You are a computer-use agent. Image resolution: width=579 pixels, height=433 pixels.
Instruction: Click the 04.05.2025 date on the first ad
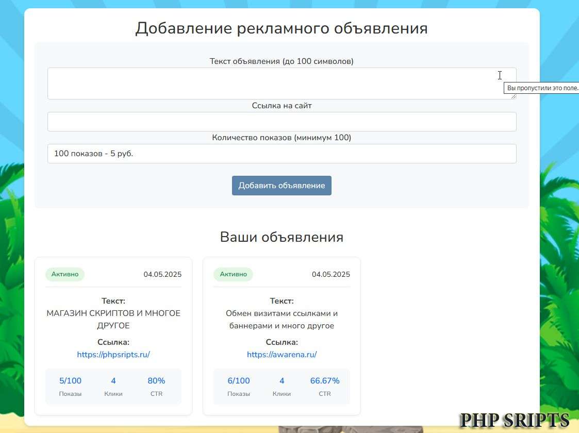[162, 274]
